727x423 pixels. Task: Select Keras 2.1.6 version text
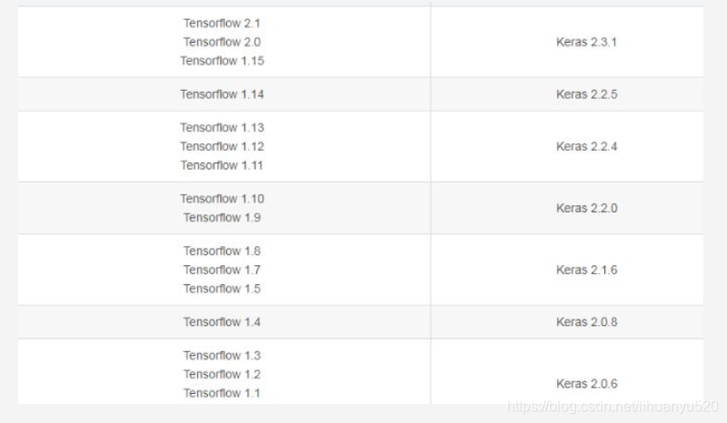point(586,271)
